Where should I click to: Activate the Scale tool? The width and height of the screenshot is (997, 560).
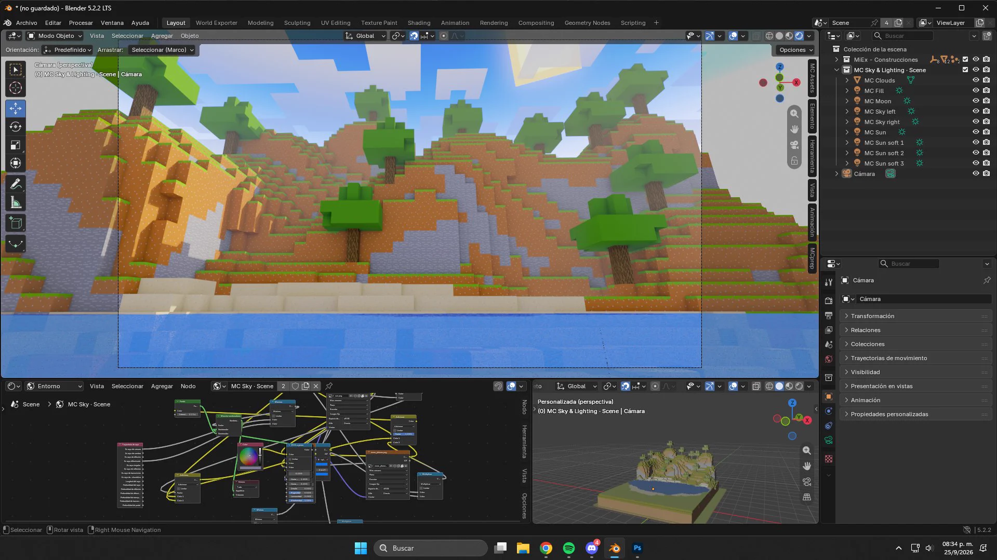coord(16,145)
